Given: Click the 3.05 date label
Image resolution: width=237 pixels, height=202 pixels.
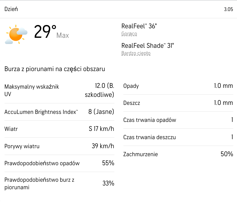Looking at the screenshot, I should [228, 10].
